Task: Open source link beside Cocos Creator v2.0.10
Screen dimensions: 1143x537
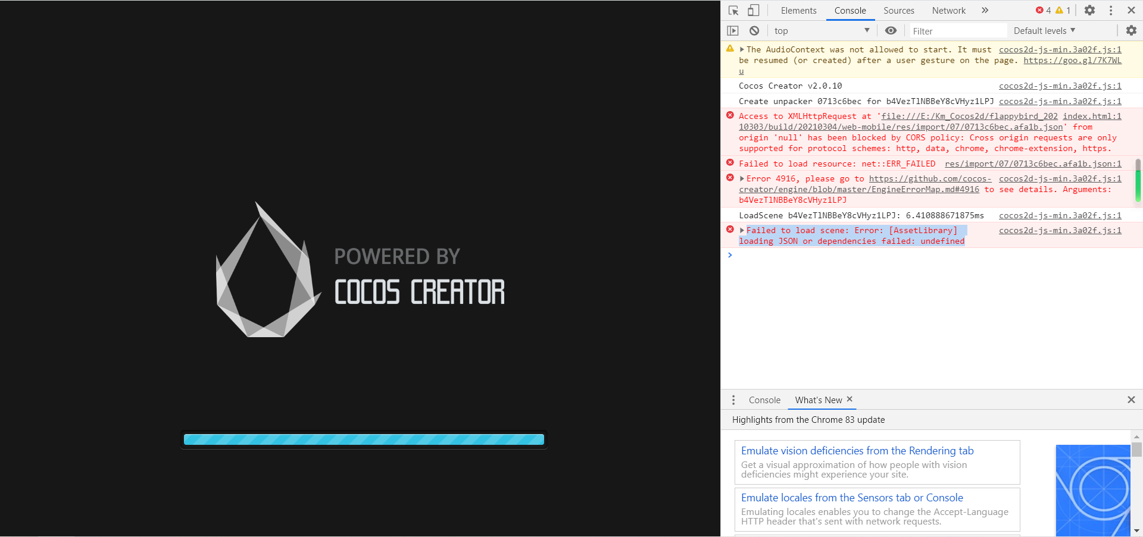Action: 1060,86
